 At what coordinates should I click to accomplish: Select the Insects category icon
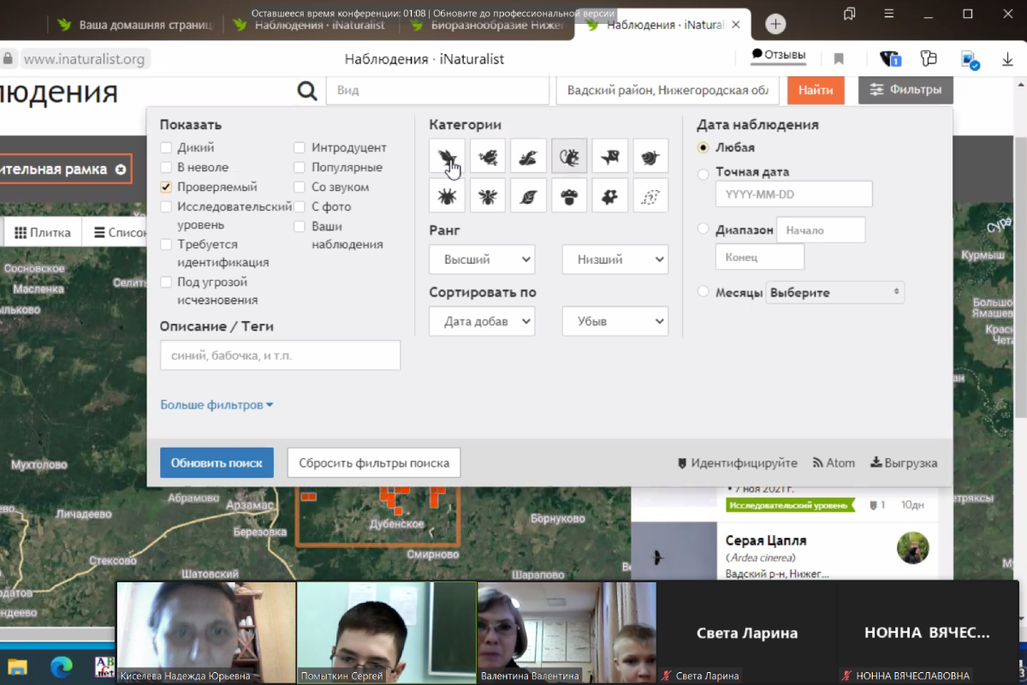coord(488,196)
